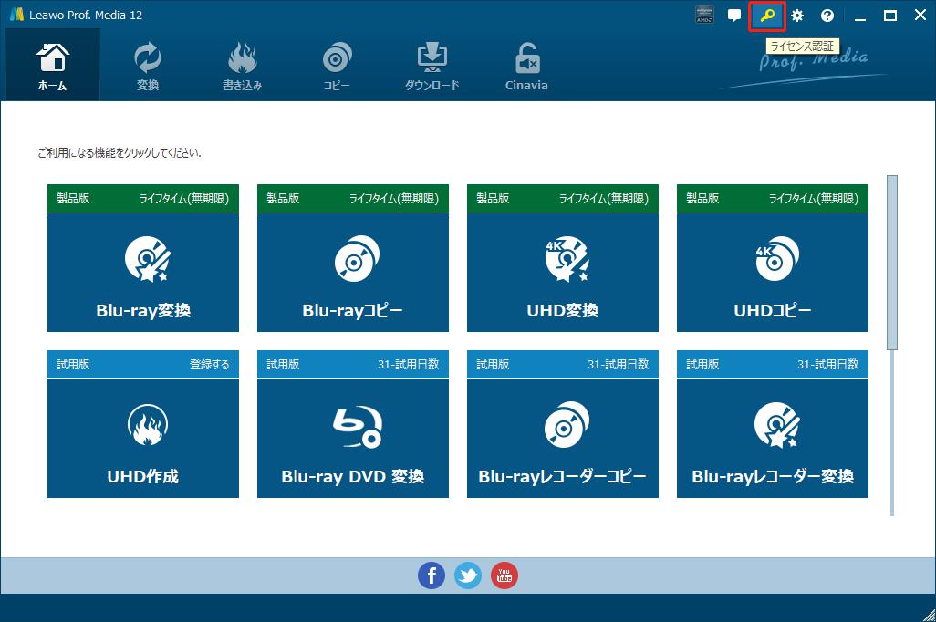Open the license activation key icon
The width and height of the screenshot is (936, 622).
pos(766,16)
